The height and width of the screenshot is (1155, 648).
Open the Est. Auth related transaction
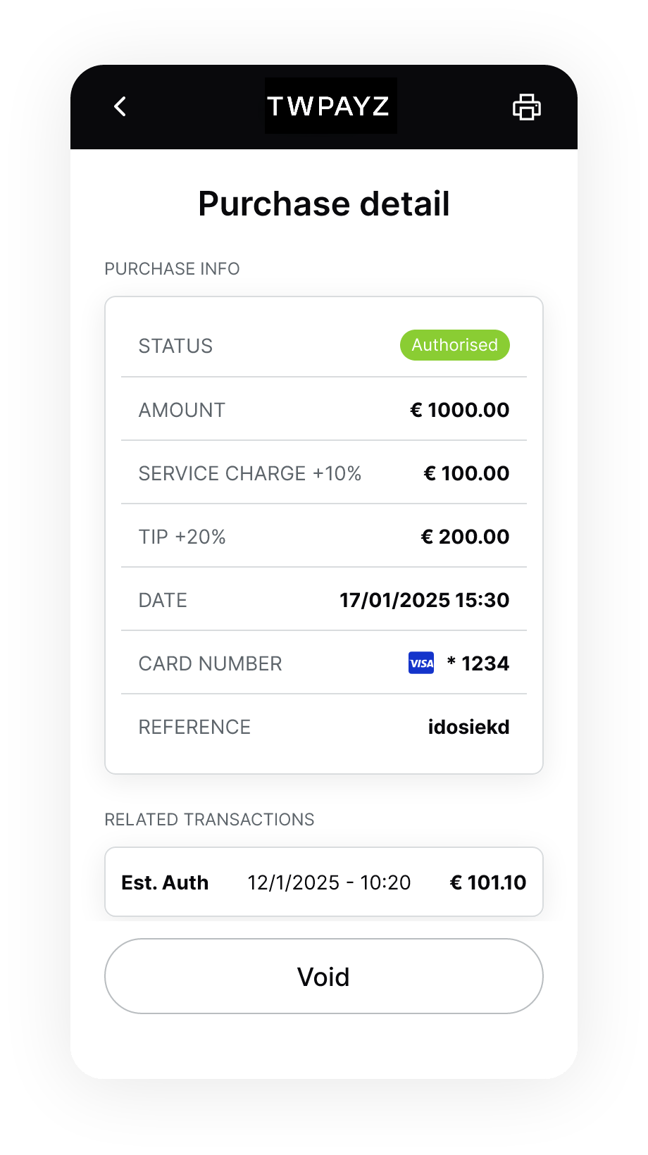pyautogui.click(x=324, y=882)
